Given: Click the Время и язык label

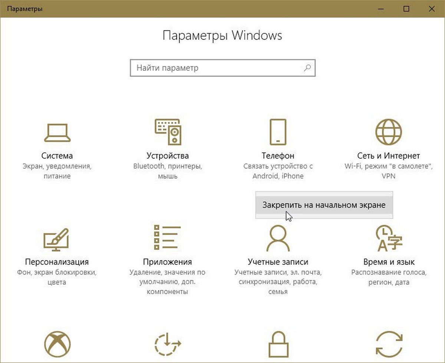Looking at the screenshot, I should pos(389,262).
